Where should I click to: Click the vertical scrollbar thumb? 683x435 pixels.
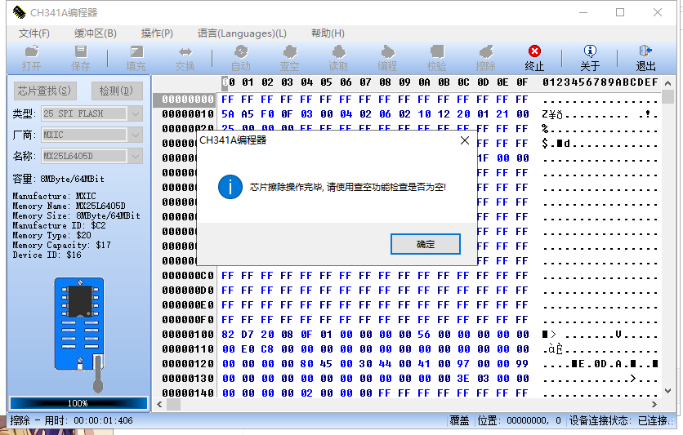click(667, 96)
